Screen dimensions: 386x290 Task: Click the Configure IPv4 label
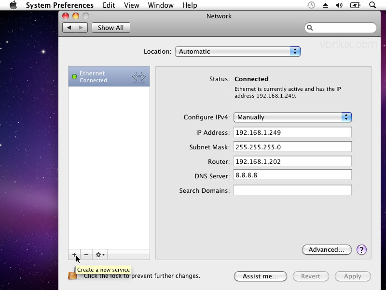[x=207, y=117]
